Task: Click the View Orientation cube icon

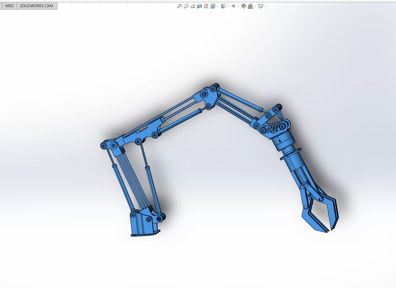Action: click(x=213, y=6)
